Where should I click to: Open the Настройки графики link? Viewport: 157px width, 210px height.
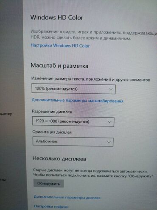(51, 206)
